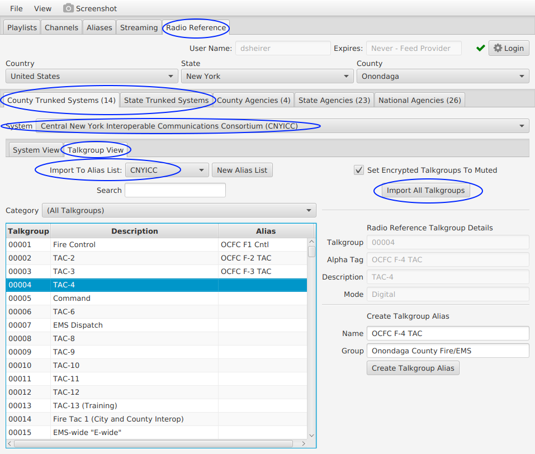Viewport: 535px width, 454px height.
Task: Click the green checkmark login status icon
Action: (x=481, y=48)
